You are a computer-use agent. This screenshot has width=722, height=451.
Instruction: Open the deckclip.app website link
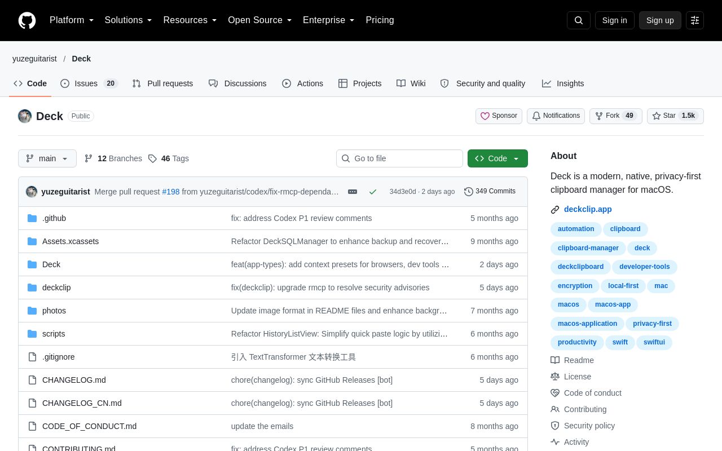588,209
